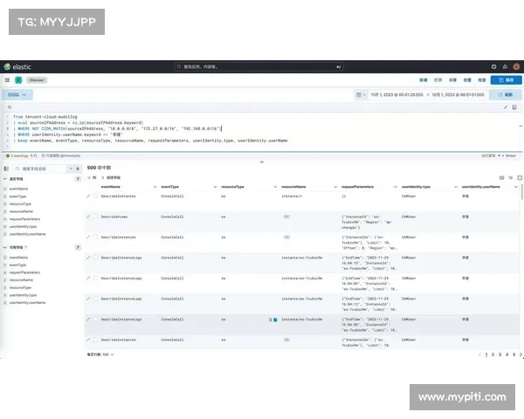
Task: Open the calendar date picker icon
Action: coord(359,94)
